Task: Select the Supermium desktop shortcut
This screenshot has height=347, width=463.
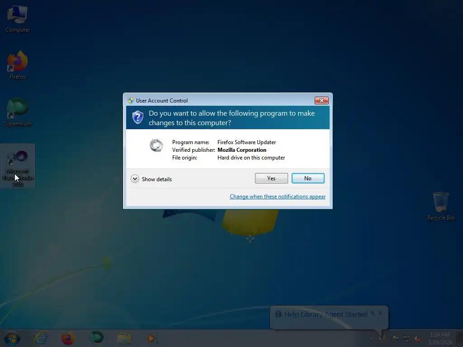Action: (18, 112)
